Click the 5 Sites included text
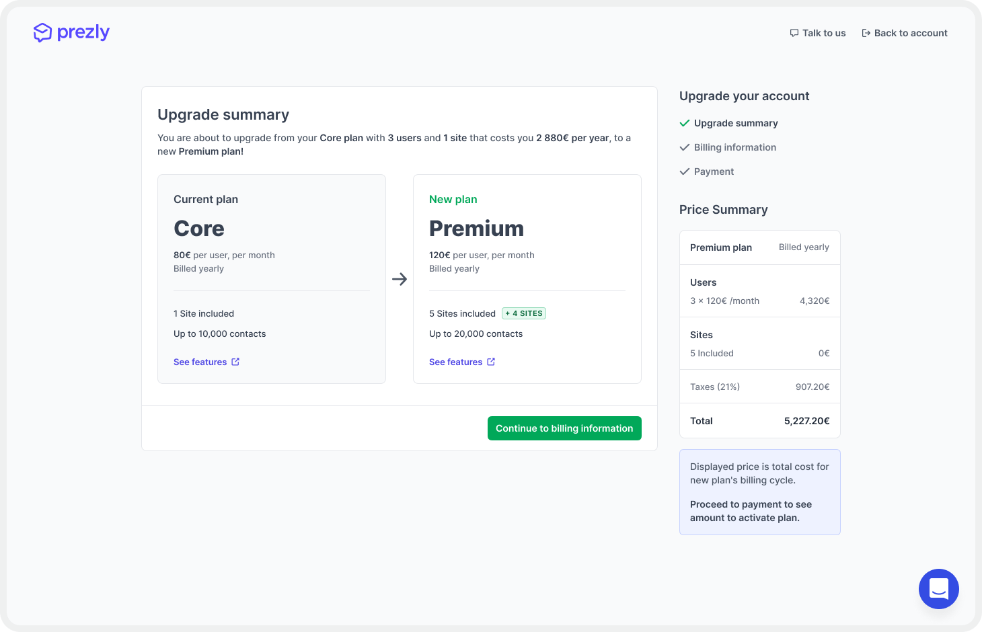The height and width of the screenshot is (632, 982). tap(462, 313)
